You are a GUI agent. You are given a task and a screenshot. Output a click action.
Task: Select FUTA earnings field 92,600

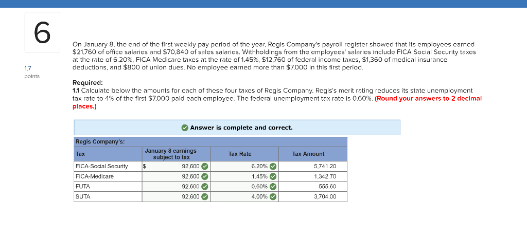click(x=176, y=187)
